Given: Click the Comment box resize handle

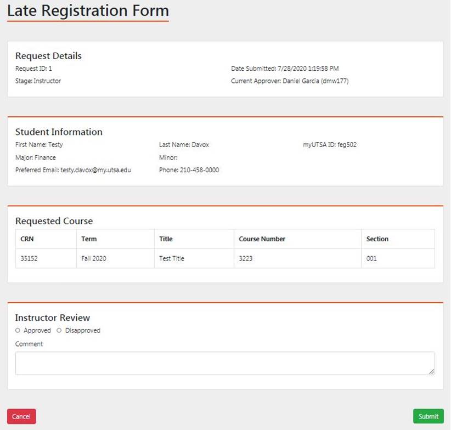Looking at the screenshot, I should pyautogui.click(x=432, y=372).
